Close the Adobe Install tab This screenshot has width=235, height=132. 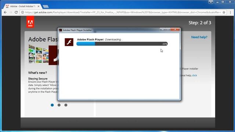coord(39,6)
